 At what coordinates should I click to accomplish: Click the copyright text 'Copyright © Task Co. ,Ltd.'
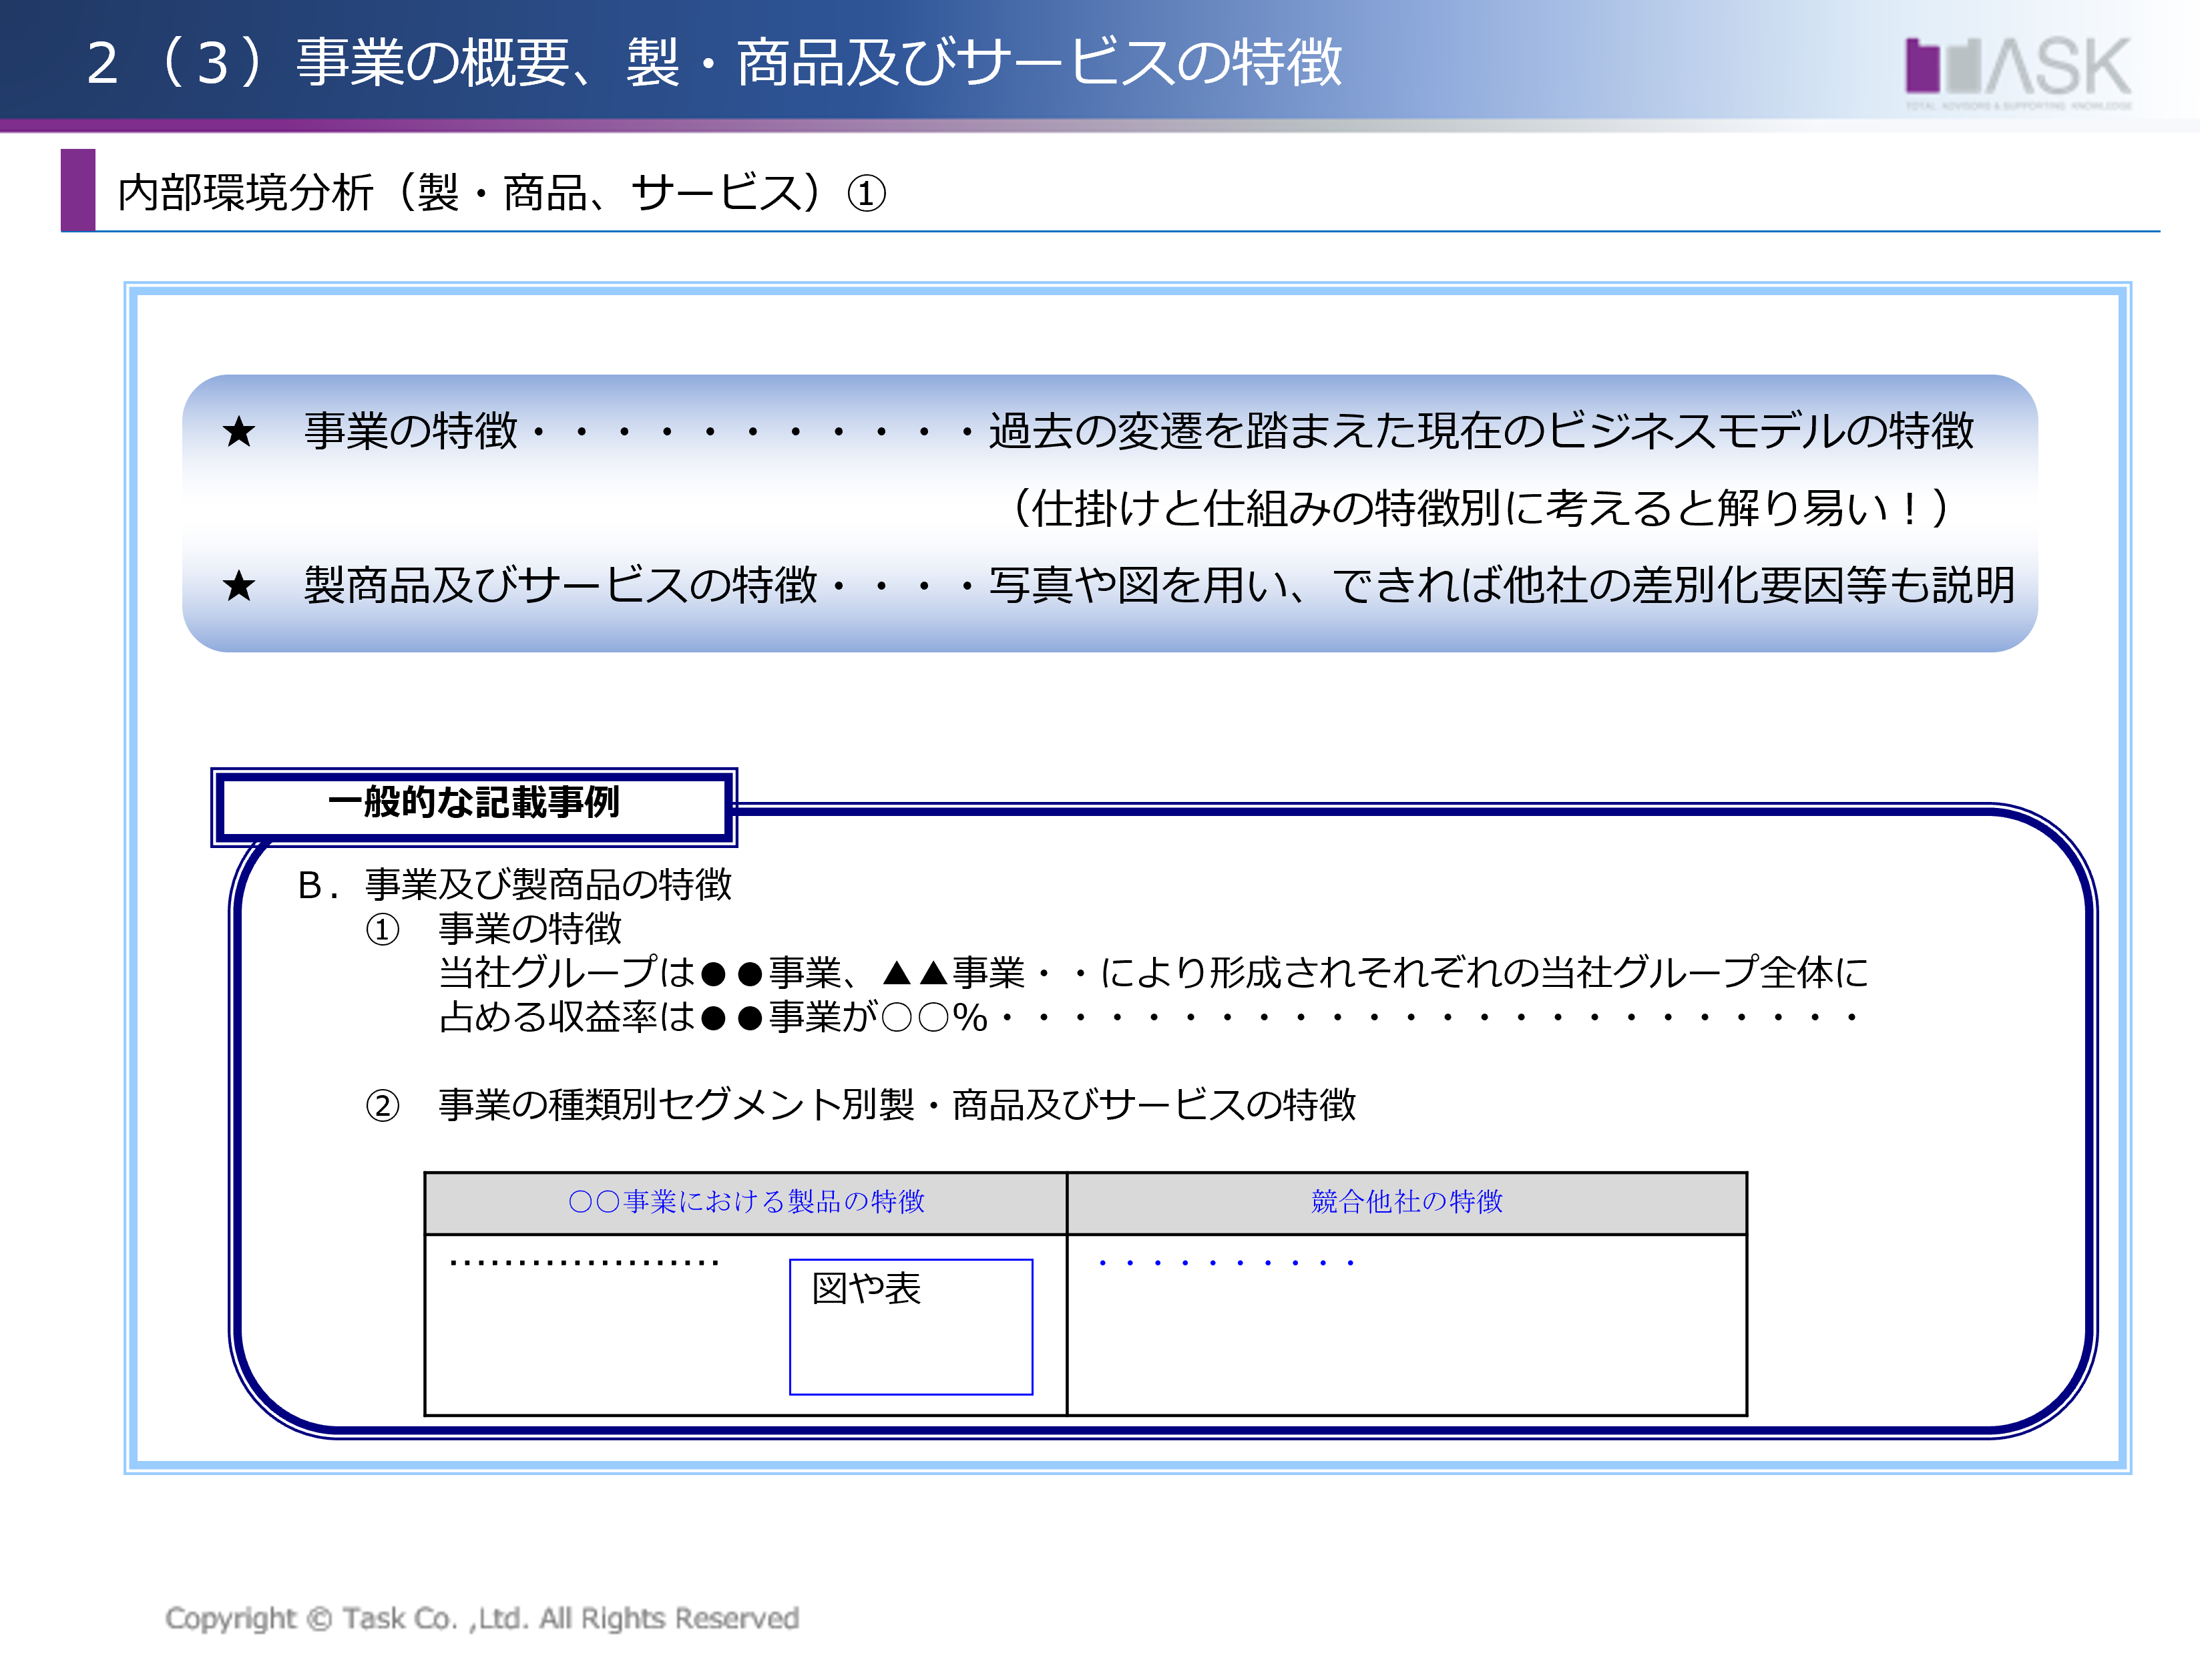(482, 1618)
